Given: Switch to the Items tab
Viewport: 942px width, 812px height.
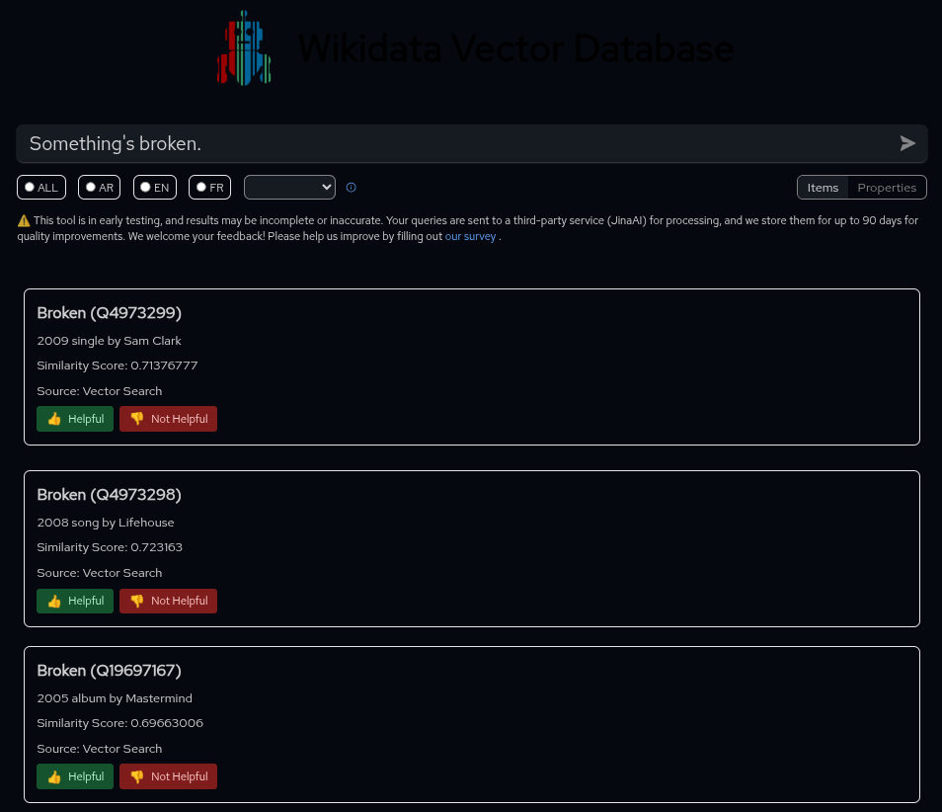Looking at the screenshot, I should (x=823, y=188).
